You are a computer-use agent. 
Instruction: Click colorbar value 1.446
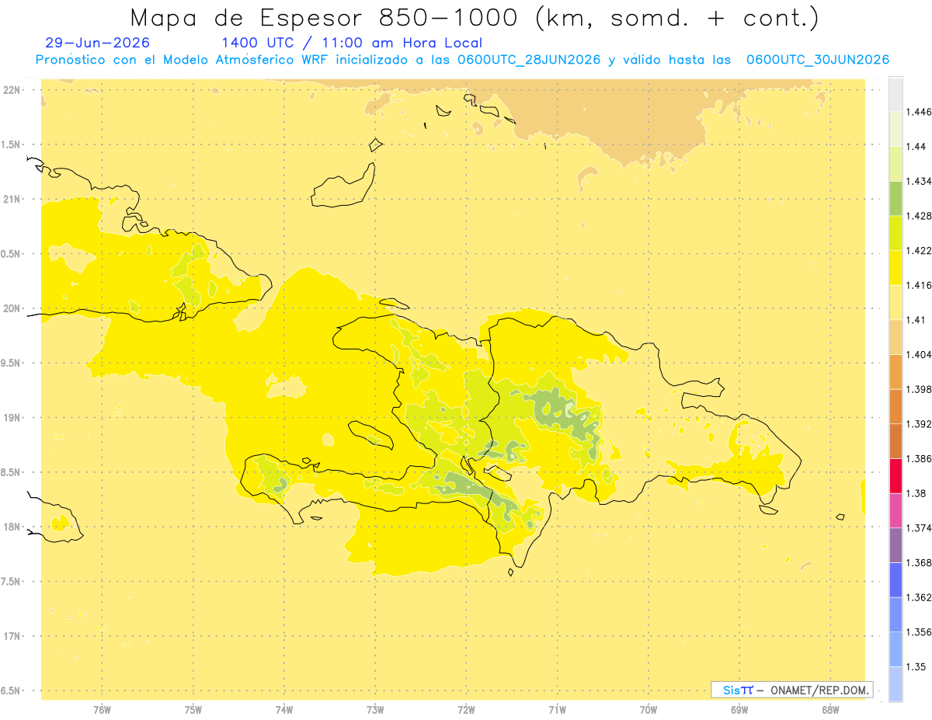point(920,112)
